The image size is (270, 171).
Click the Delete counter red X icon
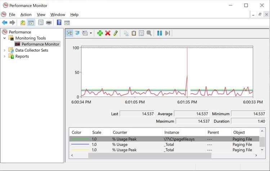pyautogui.click(x=108, y=33)
